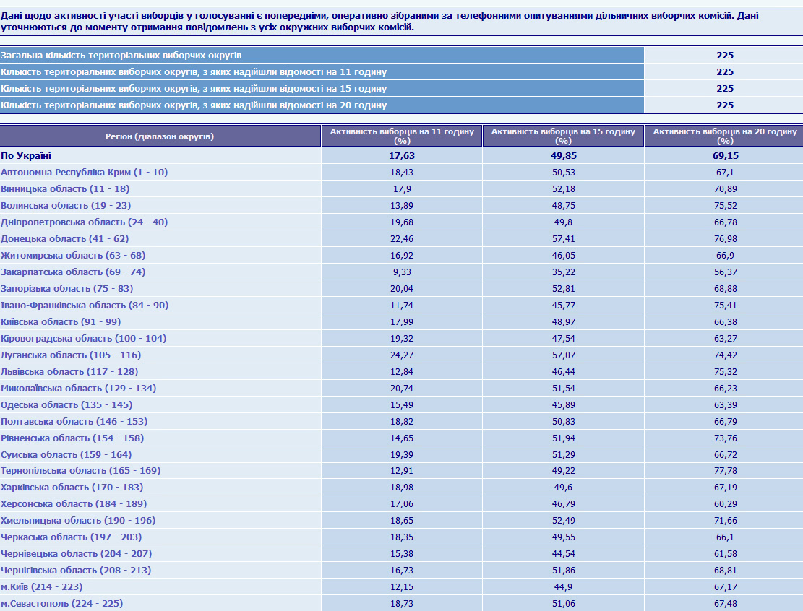Open Закарпатська область link

pyautogui.click(x=73, y=272)
